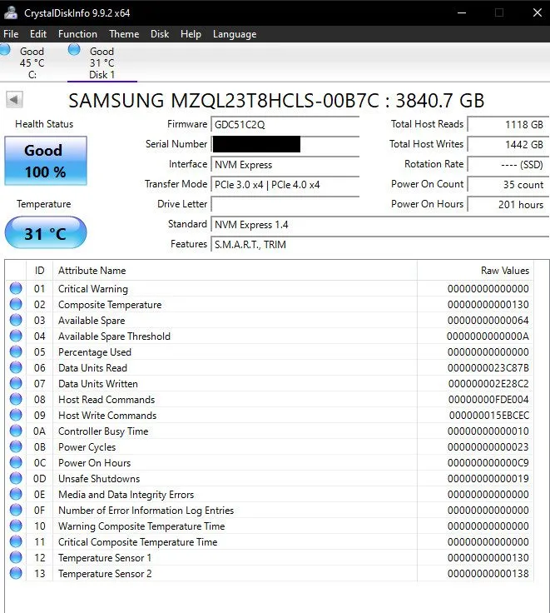Click the Firmware field GDC51C2Q

pyautogui.click(x=285, y=125)
